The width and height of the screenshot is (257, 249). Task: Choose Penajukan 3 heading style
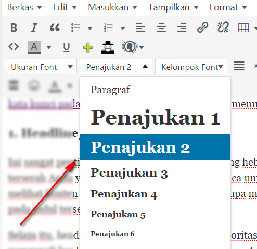coord(155,173)
